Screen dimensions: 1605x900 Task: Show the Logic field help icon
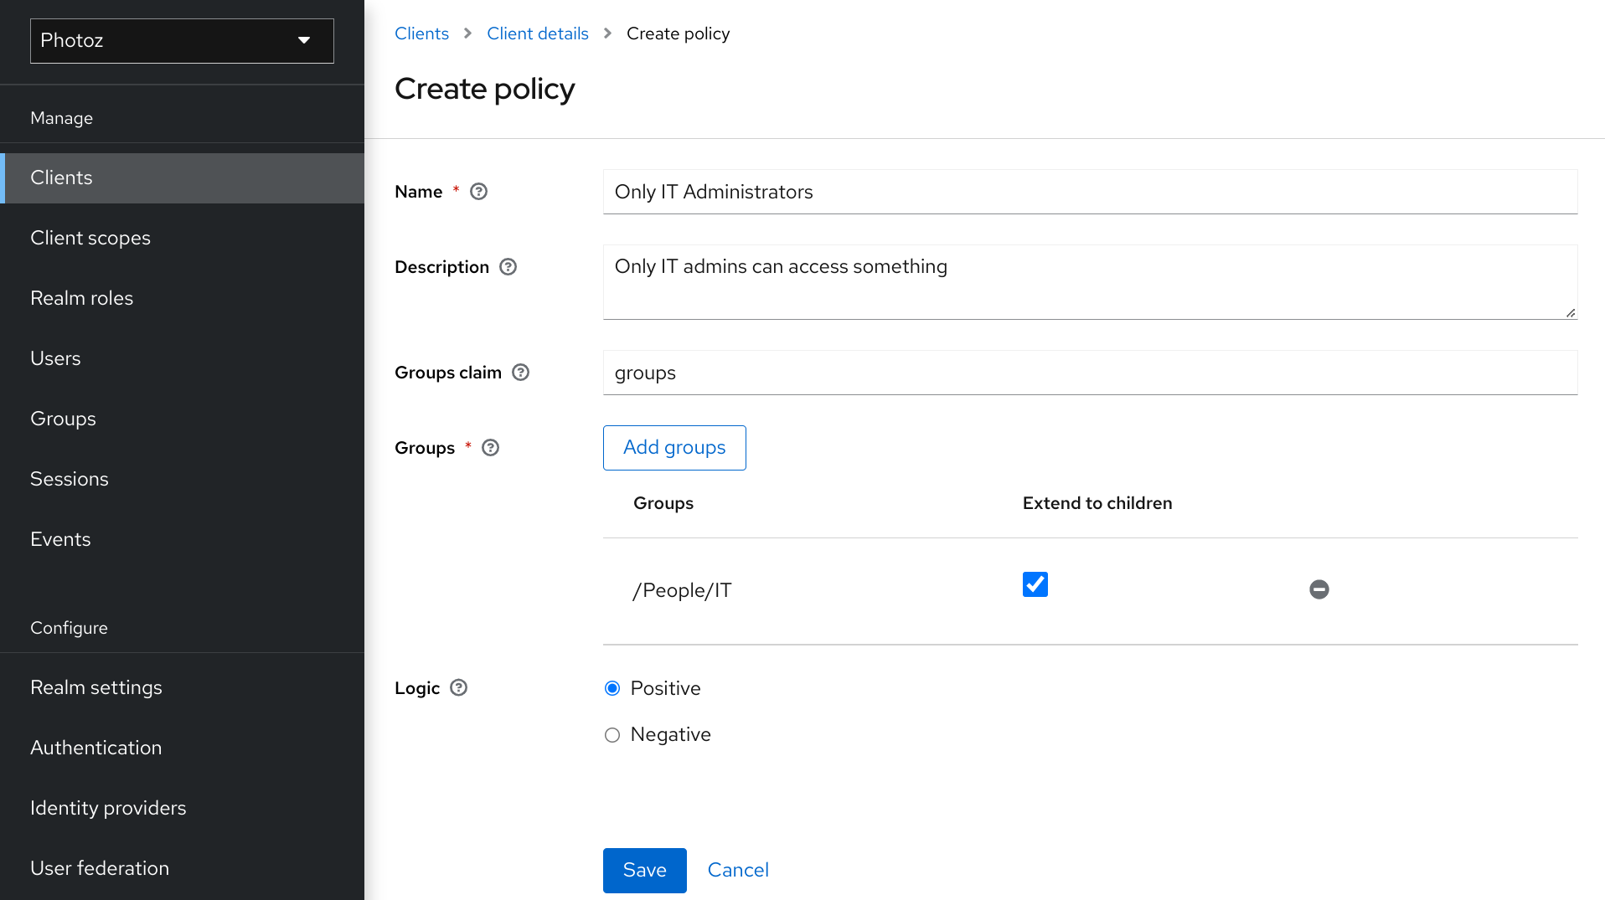(x=458, y=688)
